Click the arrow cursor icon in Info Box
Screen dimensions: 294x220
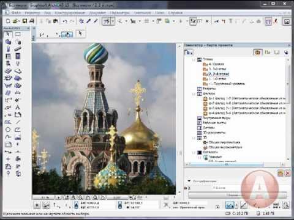[x=80, y=33]
